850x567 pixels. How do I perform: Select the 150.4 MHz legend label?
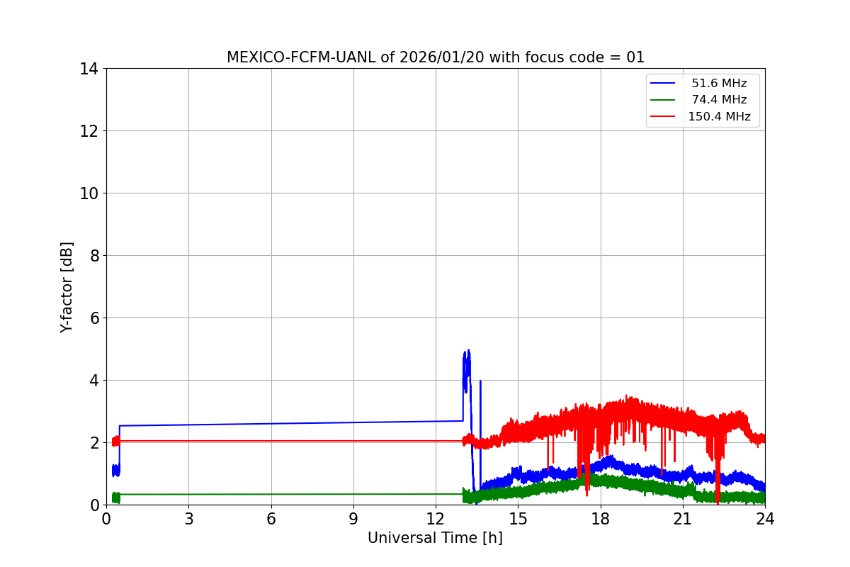[719, 117]
